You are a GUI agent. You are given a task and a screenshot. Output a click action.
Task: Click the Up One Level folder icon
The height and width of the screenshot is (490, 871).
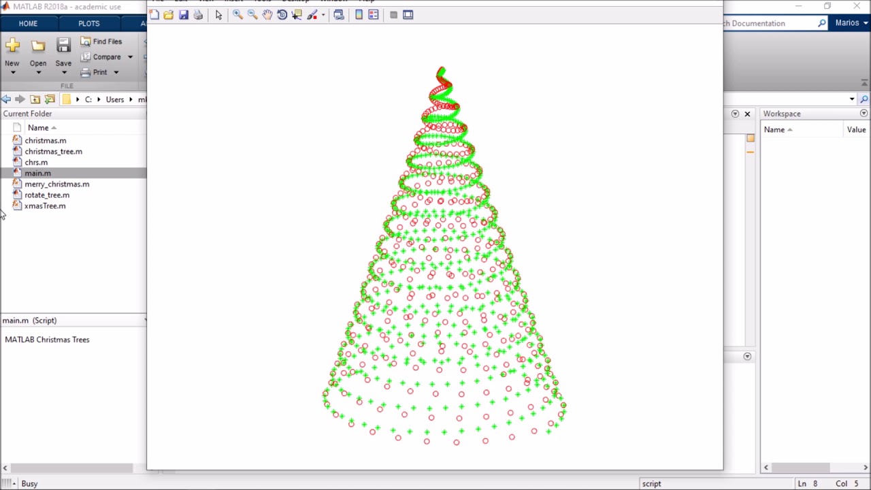point(35,99)
